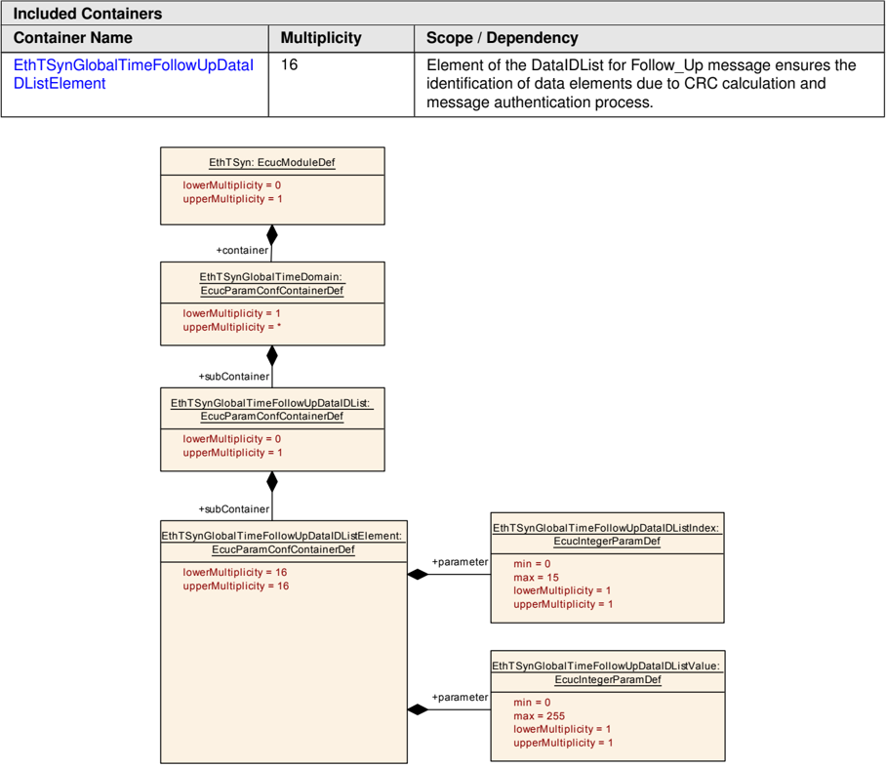This screenshot has height=768, width=886.
Task: Click "min = 0" in the DataIDListIndex box
Action: point(532,563)
